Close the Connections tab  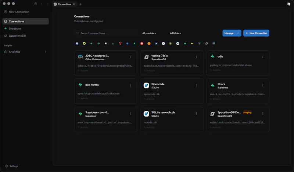74,4
